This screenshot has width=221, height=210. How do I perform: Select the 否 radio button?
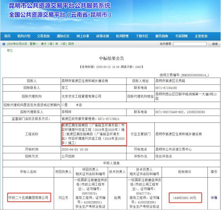click(77, 105)
